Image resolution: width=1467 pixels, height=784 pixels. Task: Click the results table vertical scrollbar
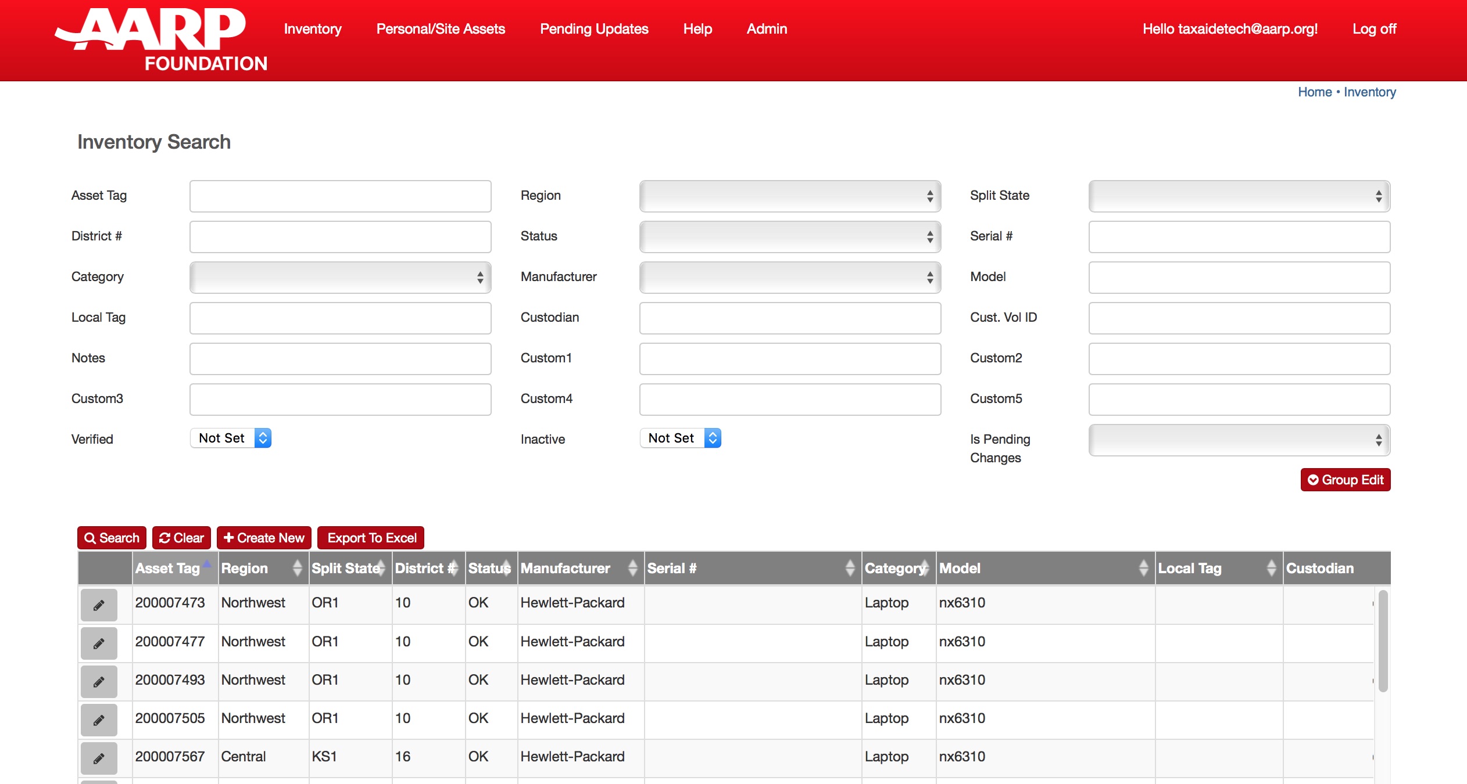pyautogui.click(x=1383, y=641)
